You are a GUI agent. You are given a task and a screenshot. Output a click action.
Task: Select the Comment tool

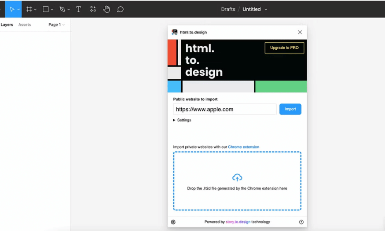pos(120,9)
